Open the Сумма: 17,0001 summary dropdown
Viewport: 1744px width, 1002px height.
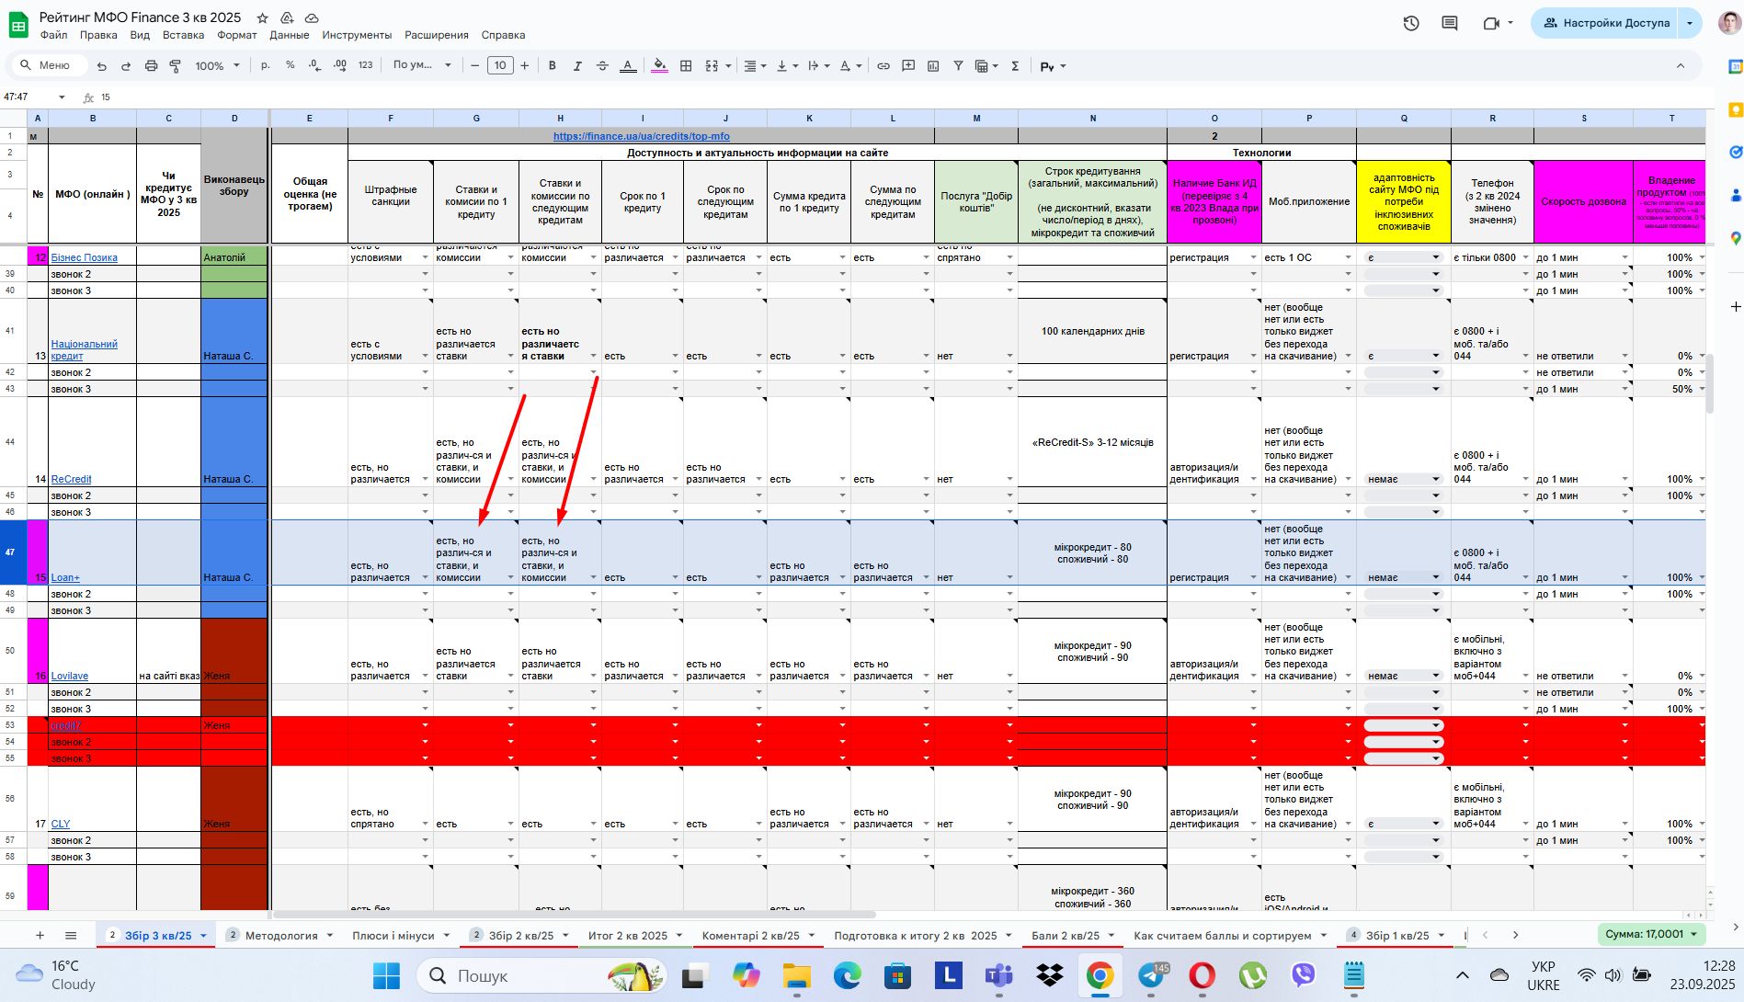[1651, 935]
